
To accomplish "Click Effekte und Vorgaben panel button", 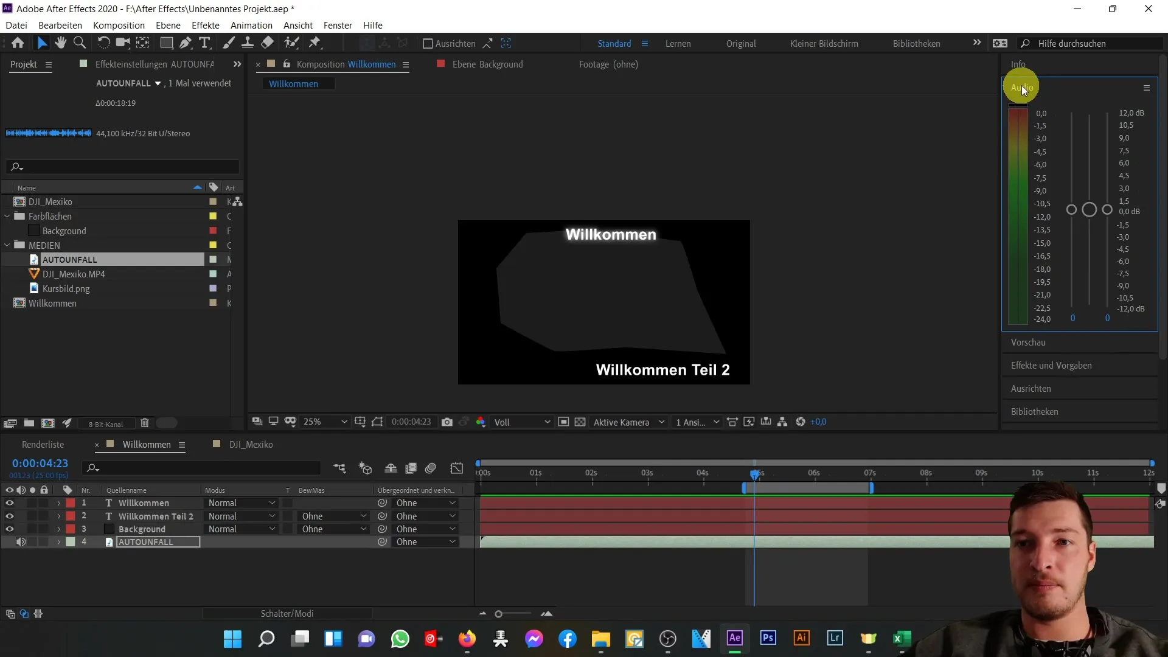I will point(1052,365).
